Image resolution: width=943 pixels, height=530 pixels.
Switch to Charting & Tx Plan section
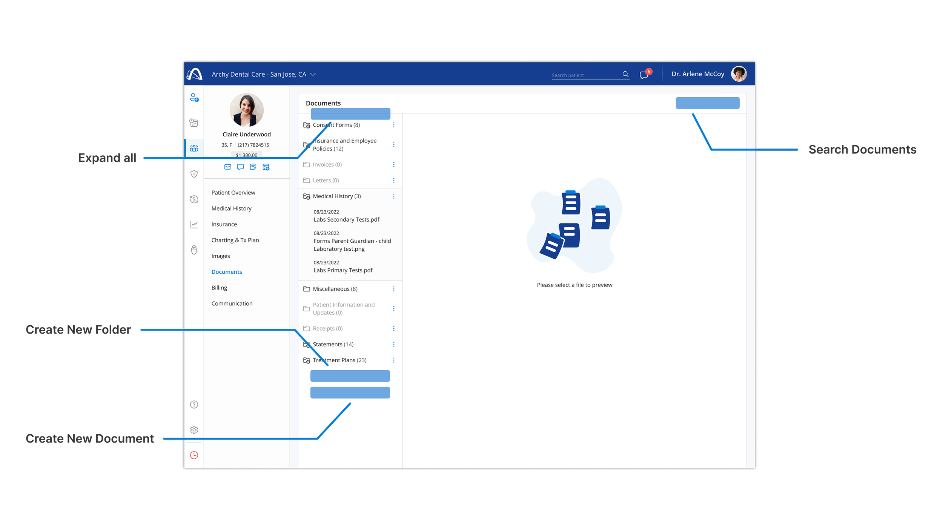tap(235, 240)
